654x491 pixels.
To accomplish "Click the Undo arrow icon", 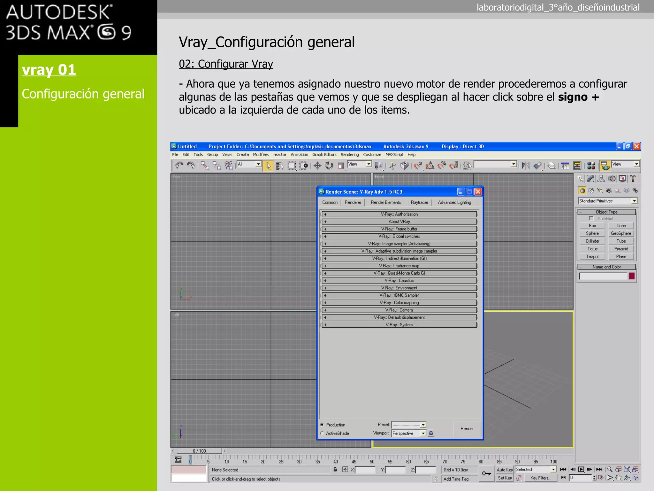I will (179, 165).
